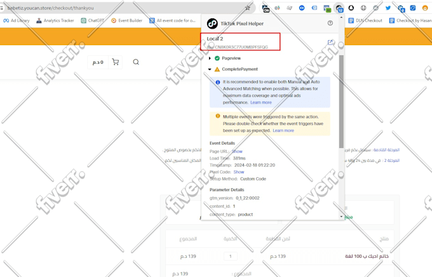Click the منتج column header
Screen dimensions: 432x277
pos(384,239)
